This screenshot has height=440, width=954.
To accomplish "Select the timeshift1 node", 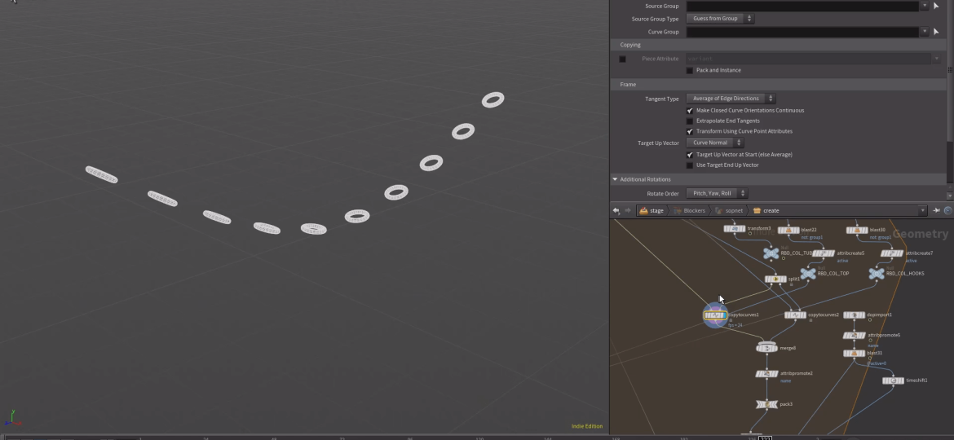I will pos(893,381).
